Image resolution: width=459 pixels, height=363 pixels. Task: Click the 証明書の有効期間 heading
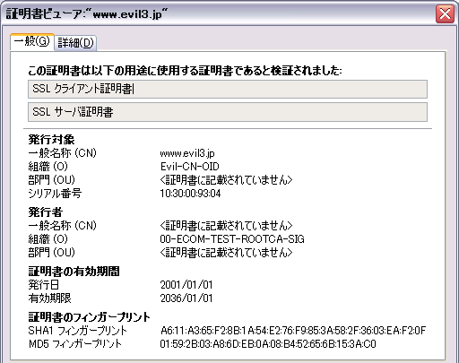[x=74, y=272]
